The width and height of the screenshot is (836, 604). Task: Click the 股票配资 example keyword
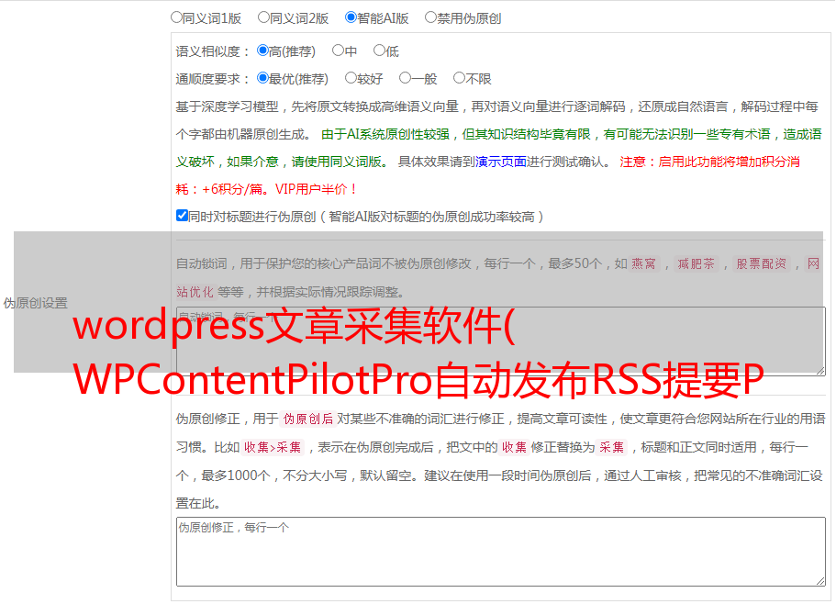click(762, 263)
